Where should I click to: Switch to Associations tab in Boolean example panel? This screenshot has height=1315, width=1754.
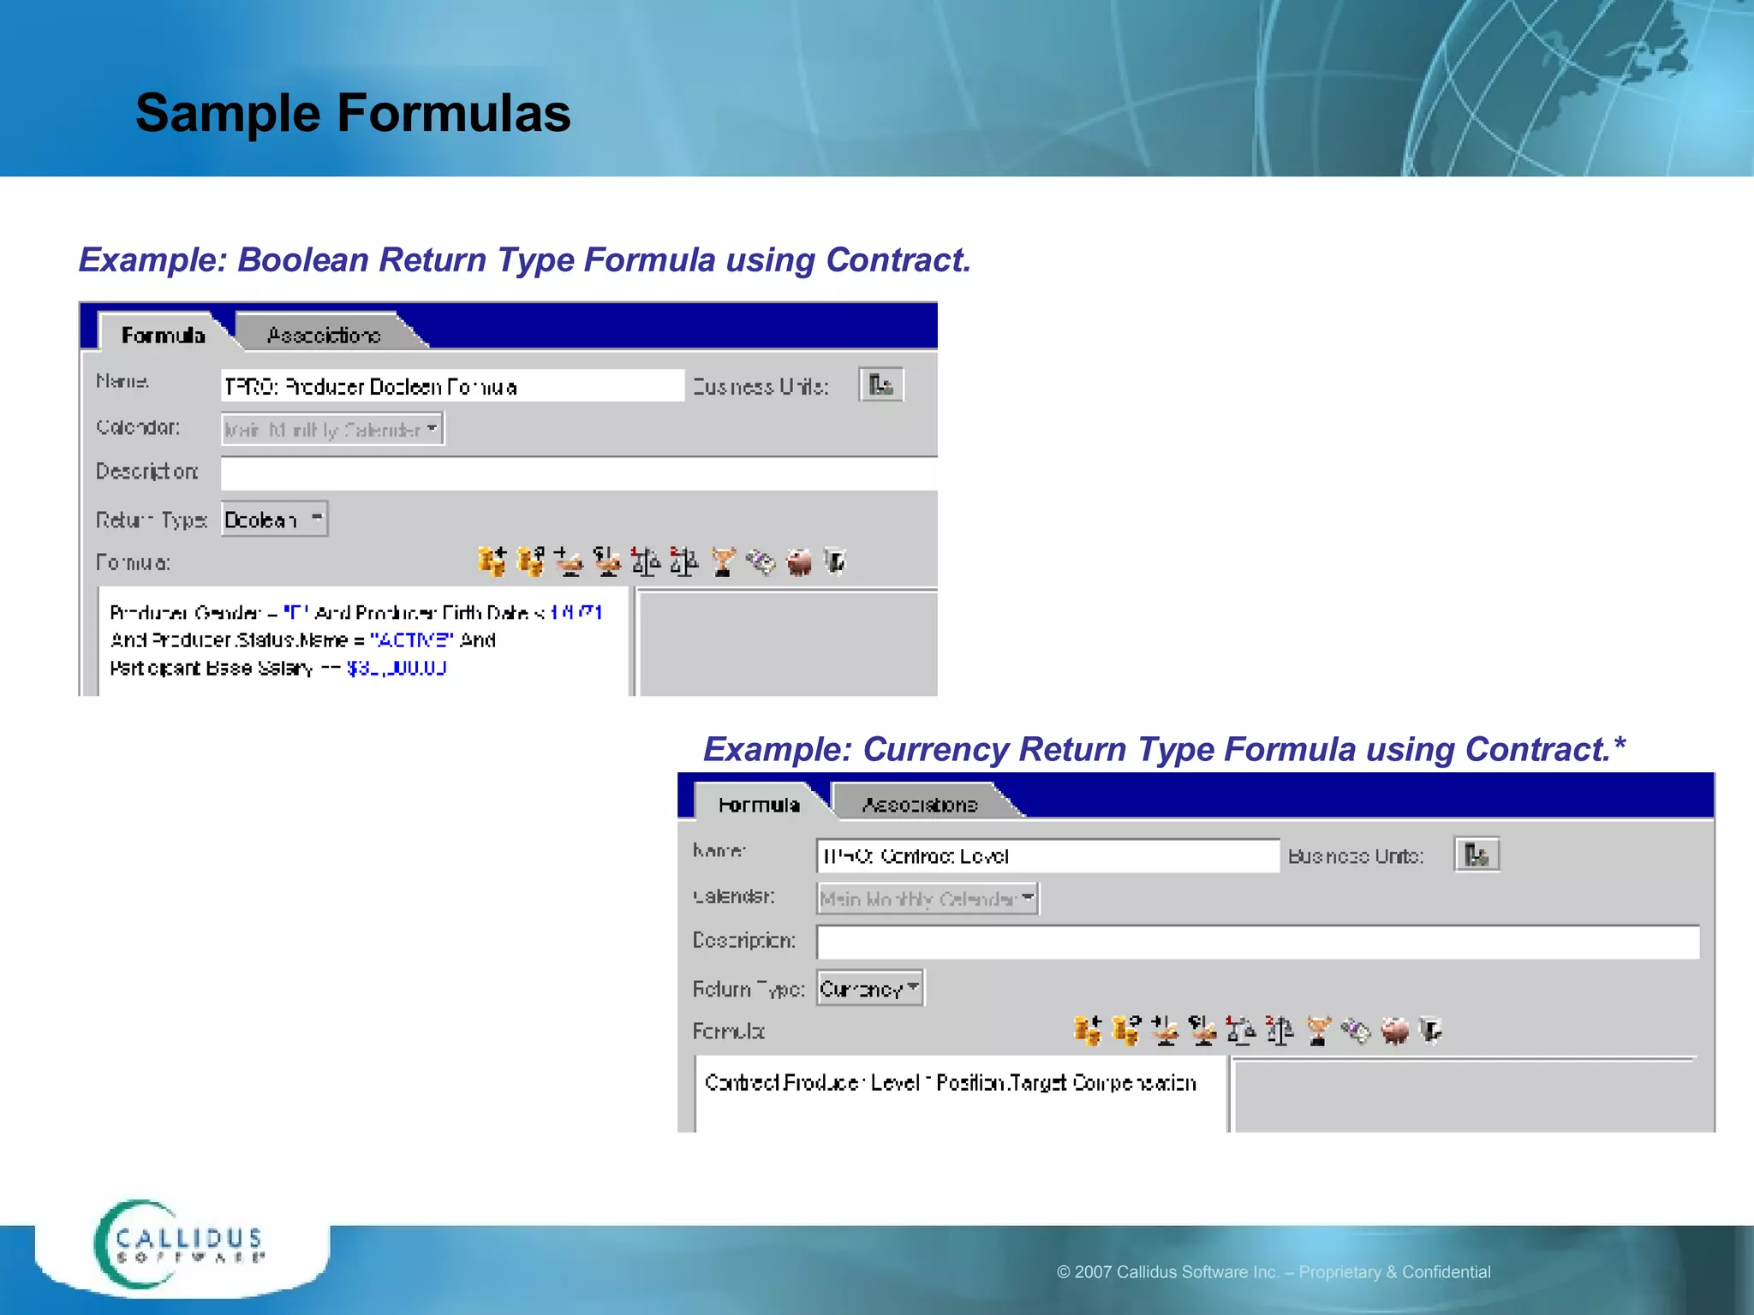tap(324, 334)
